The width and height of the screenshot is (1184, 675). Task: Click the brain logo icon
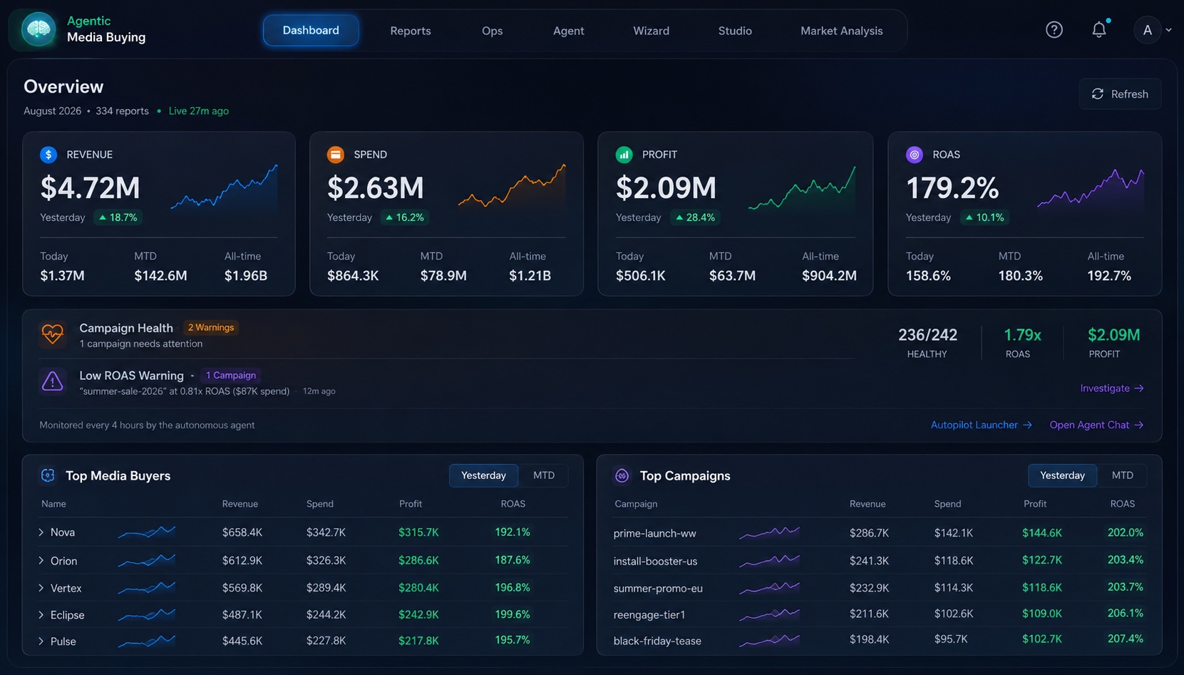click(x=38, y=29)
